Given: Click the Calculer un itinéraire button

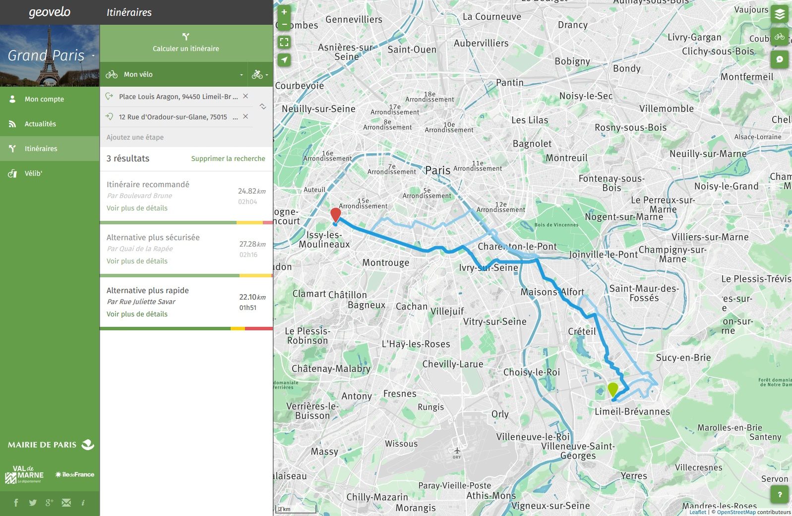Looking at the screenshot, I should point(186,43).
